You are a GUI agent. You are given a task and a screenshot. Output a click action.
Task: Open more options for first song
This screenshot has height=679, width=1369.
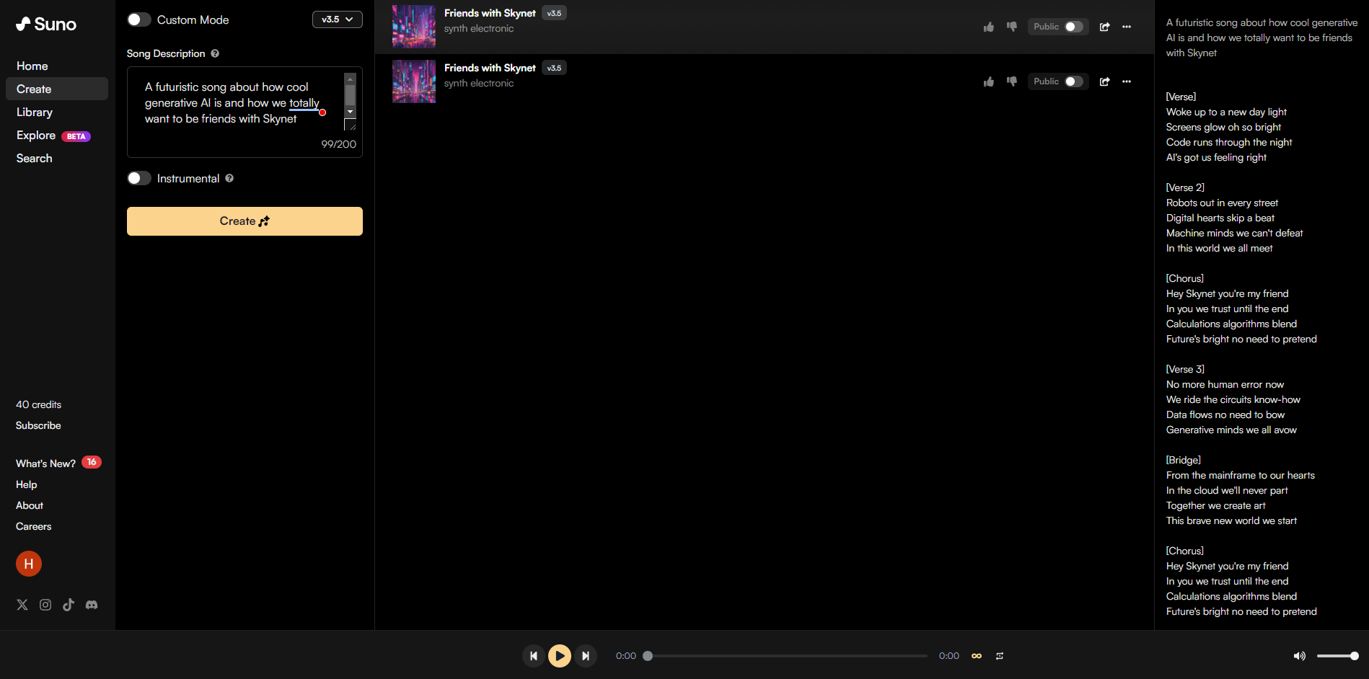[x=1127, y=27]
